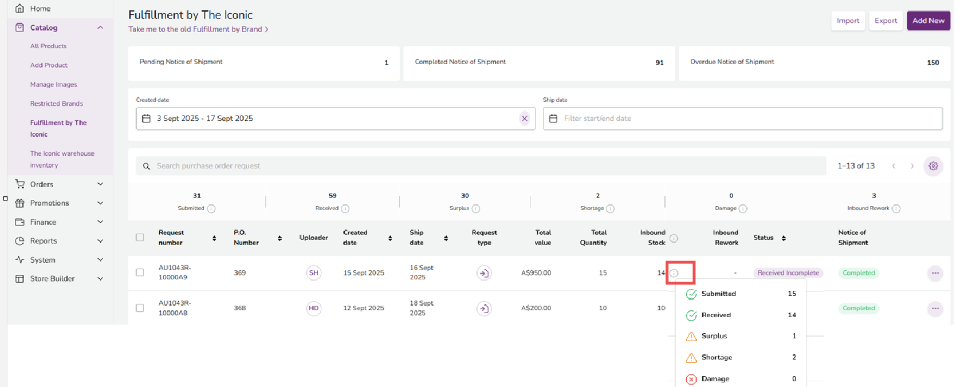The height and width of the screenshot is (387, 980).
Task: Click the info icon beside Shortage summary
Action: click(610, 208)
